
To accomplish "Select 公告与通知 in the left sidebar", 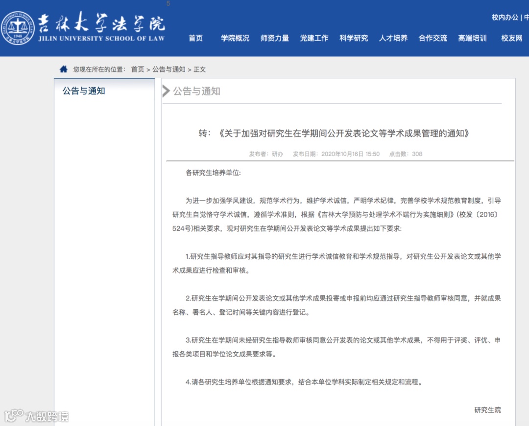I will pos(84,90).
